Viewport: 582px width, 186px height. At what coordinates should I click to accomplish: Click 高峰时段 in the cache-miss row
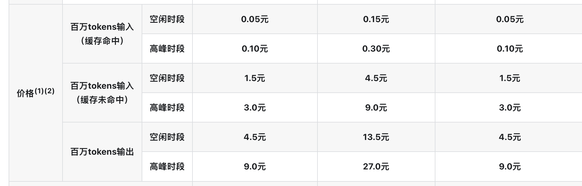pyautogui.click(x=167, y=107)
